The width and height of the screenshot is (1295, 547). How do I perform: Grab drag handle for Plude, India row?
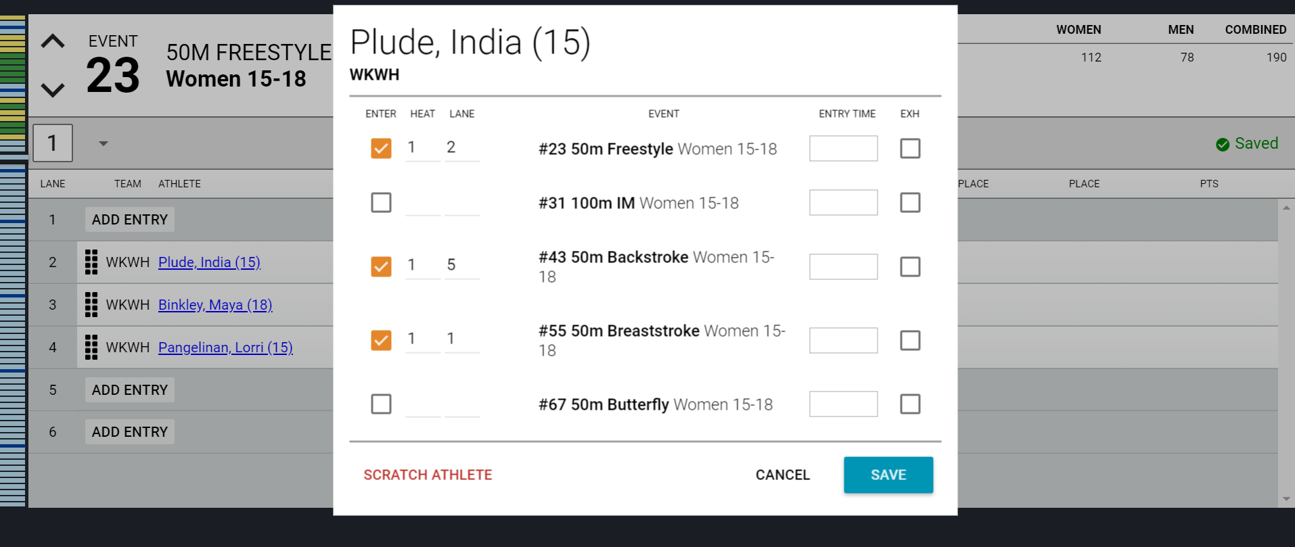(x=91, y=262)
